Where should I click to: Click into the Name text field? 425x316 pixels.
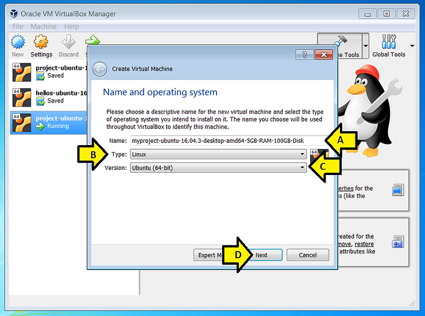click(x=228, y=140)
